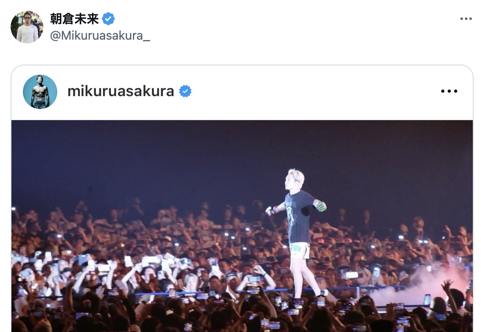Click the fighter's white shorts in the photo
The width and height of the screenshot is (481, 332).
pos(299,250)
